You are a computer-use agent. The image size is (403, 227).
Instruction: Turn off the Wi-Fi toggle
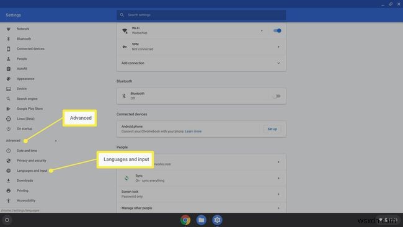(x=277, y=30)
